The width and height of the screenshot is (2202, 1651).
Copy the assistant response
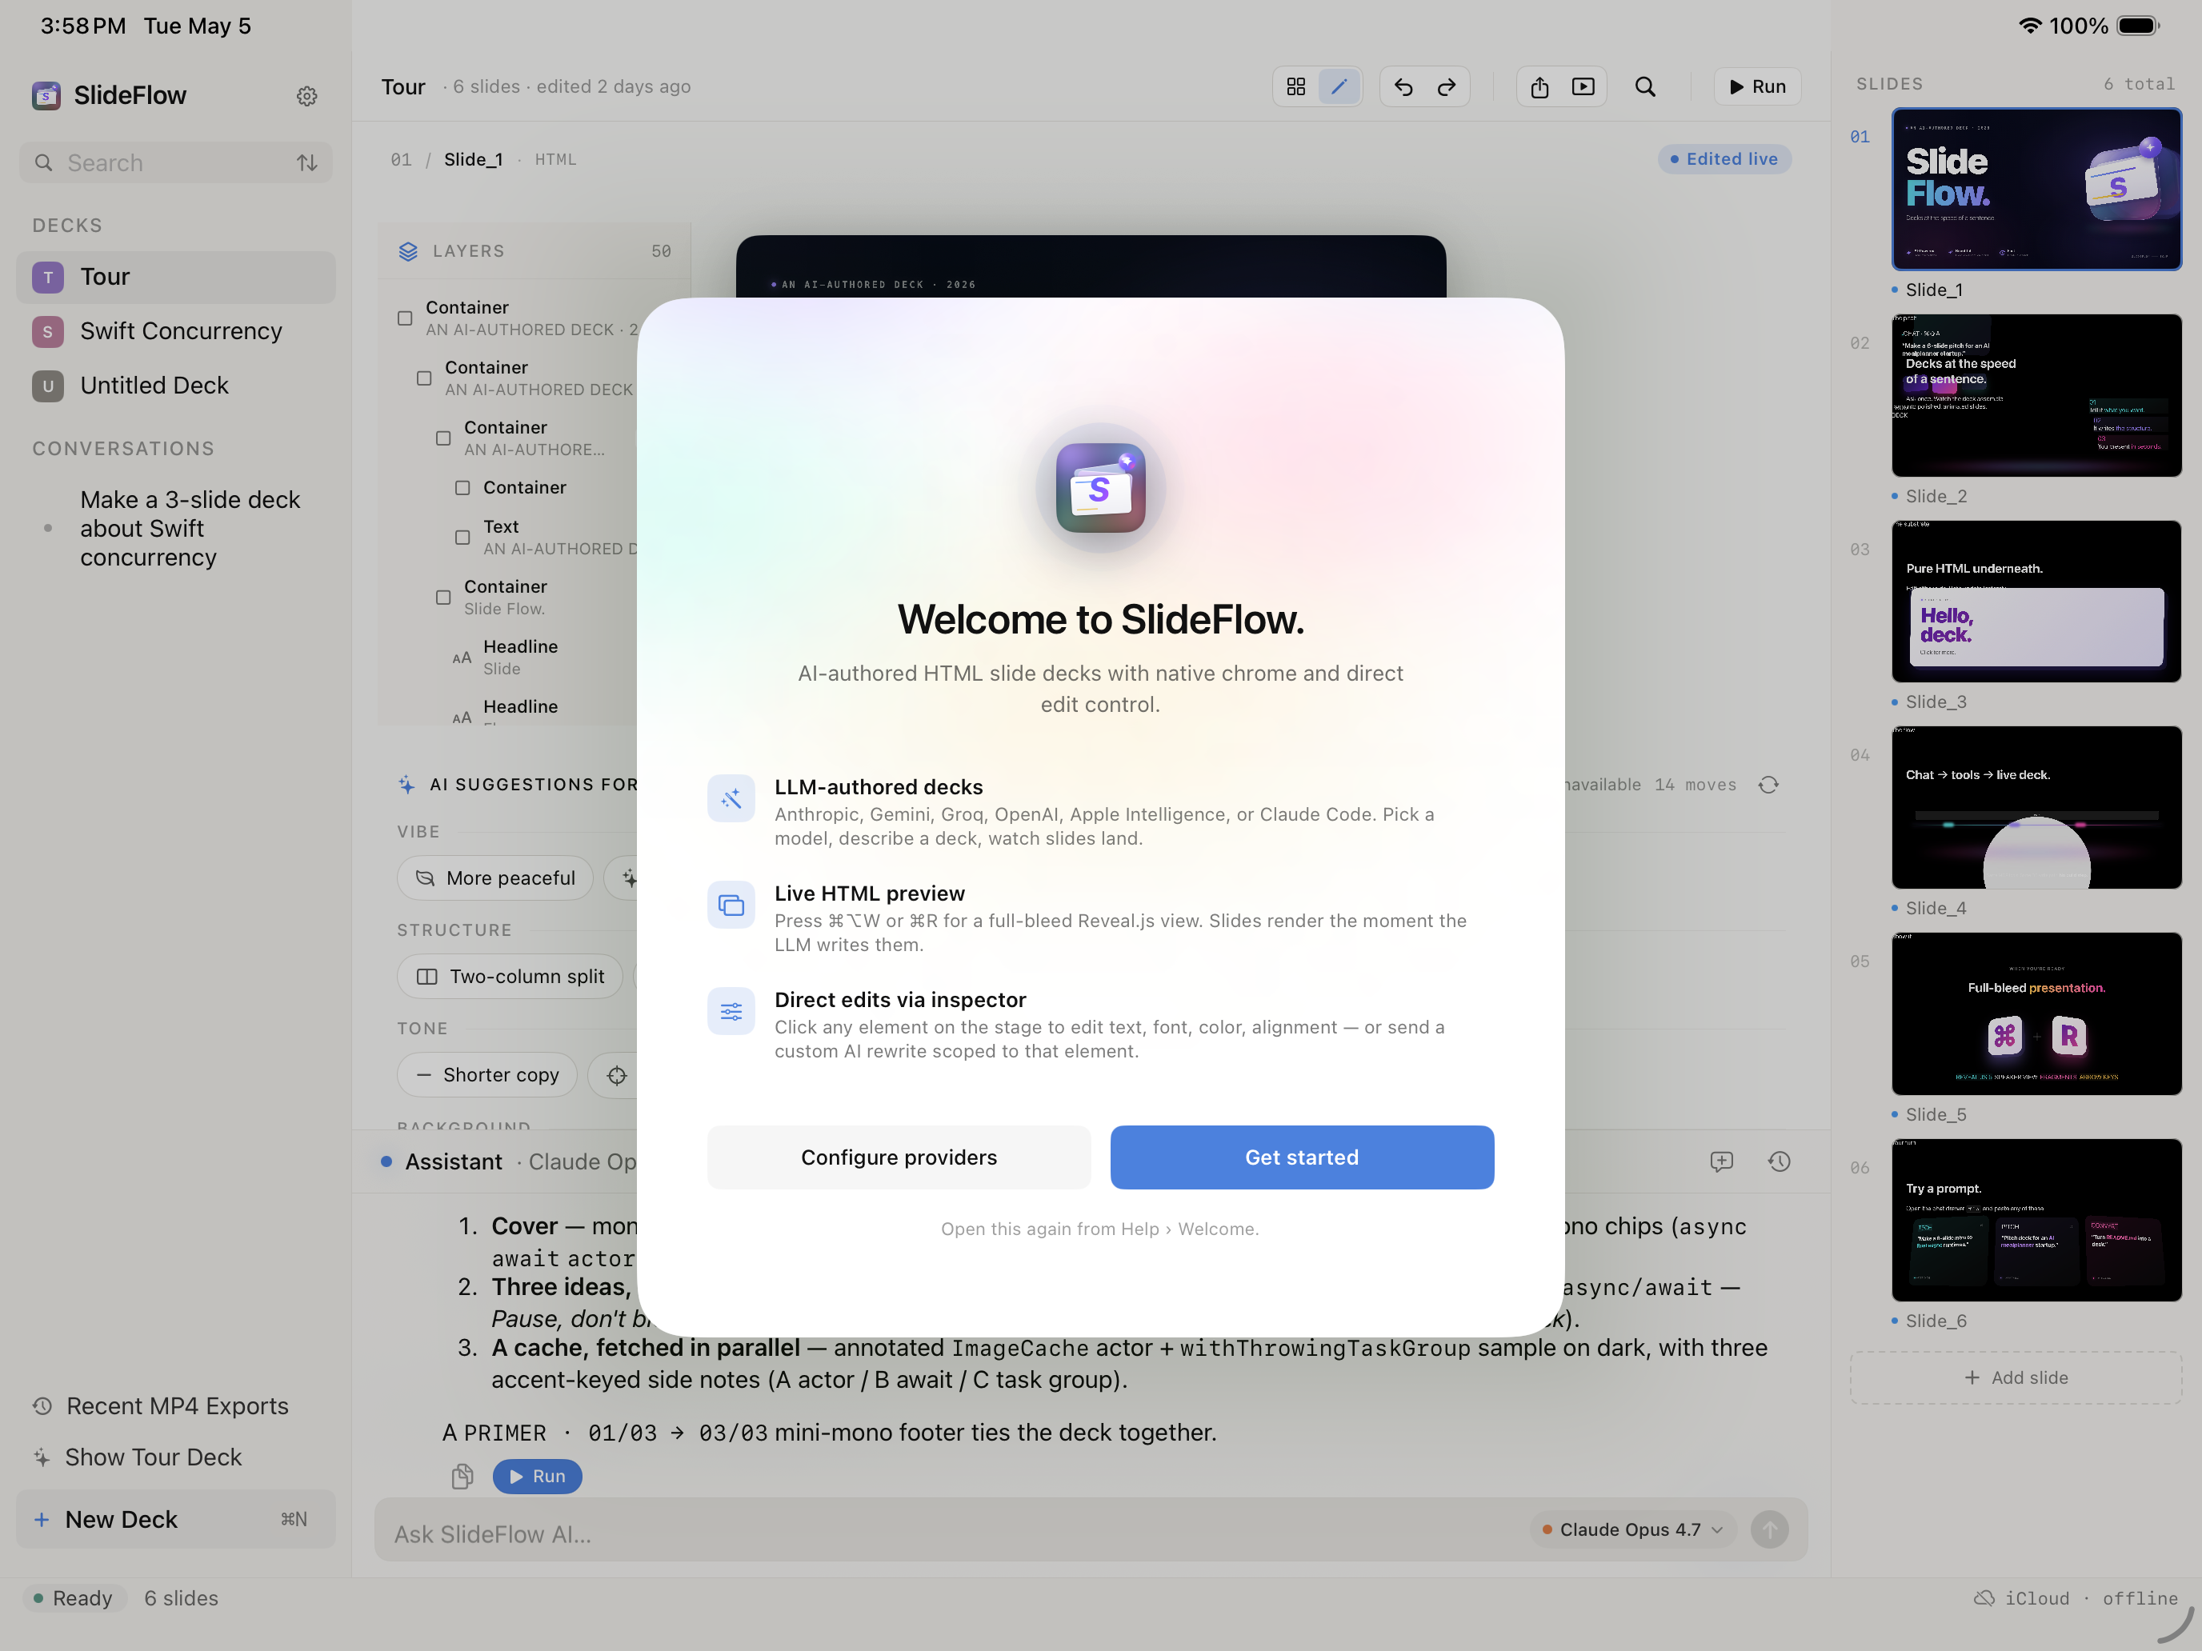pyautogui.click(x=462, y=1476)
